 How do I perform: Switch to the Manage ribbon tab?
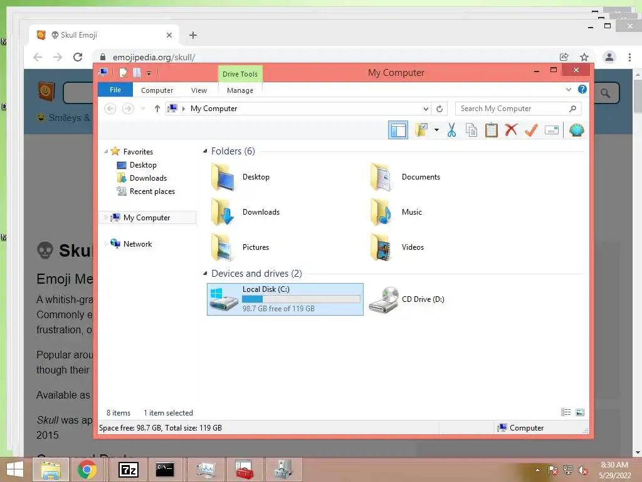coord(240,90)
